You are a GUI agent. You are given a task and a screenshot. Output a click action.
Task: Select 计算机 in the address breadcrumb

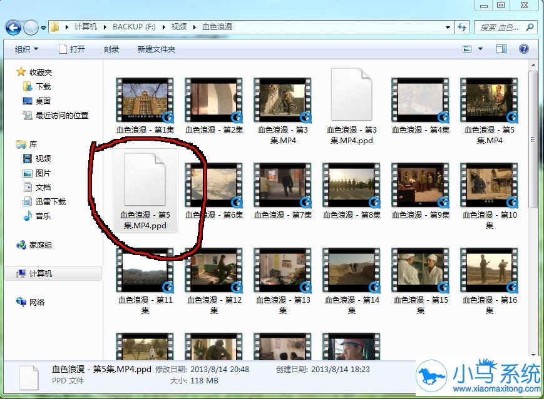[85, 27]
